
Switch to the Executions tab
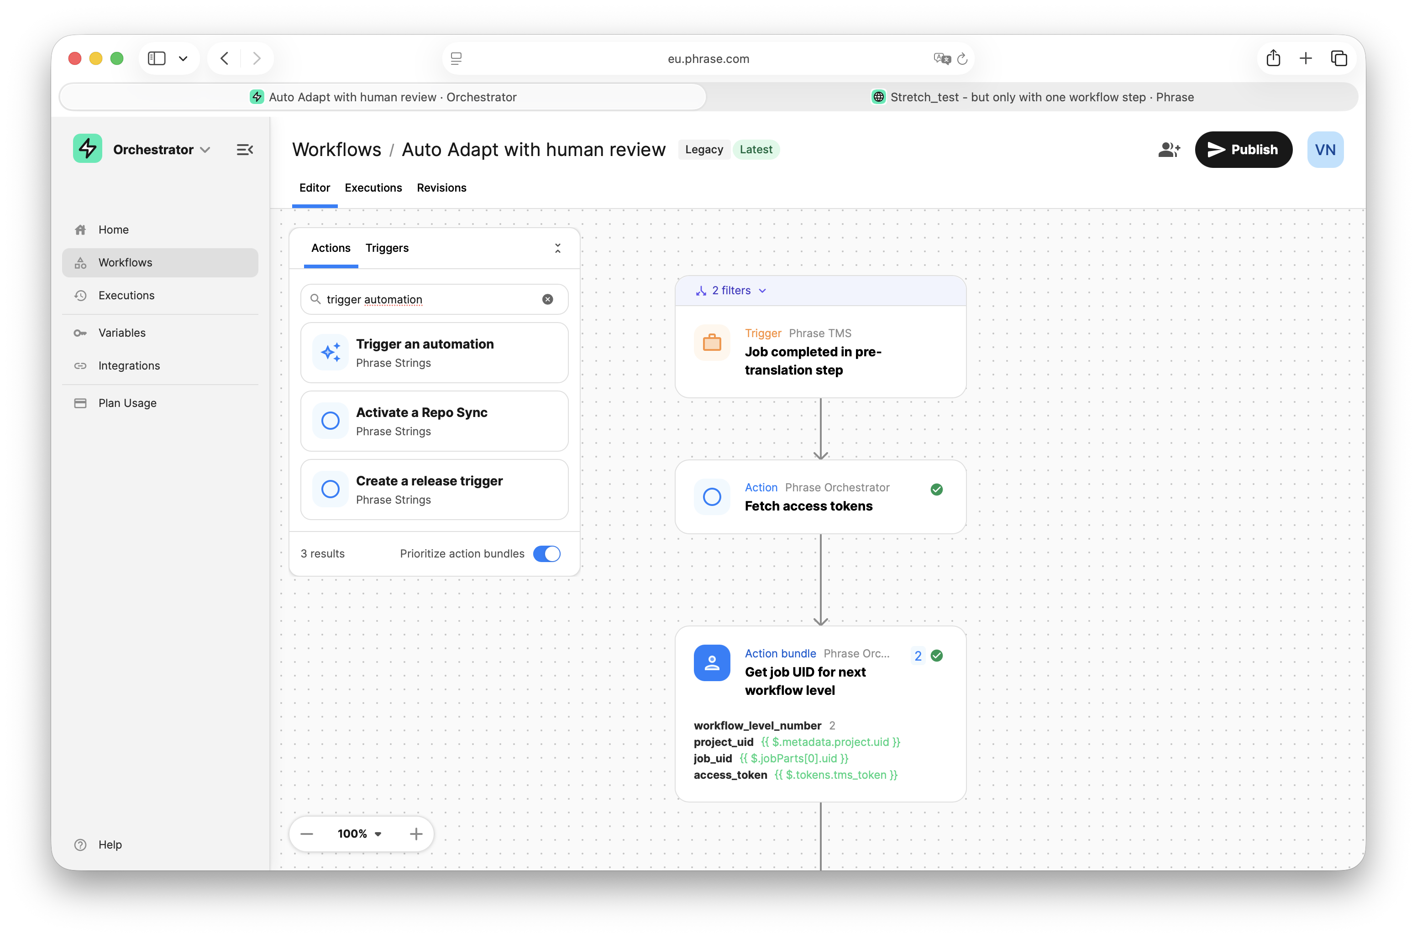pyautogui.click(x=373, y=188)
